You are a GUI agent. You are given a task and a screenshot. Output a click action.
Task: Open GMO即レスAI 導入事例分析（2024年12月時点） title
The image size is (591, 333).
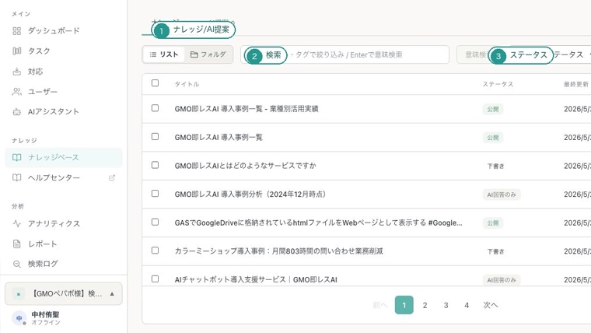click(250, 195)
